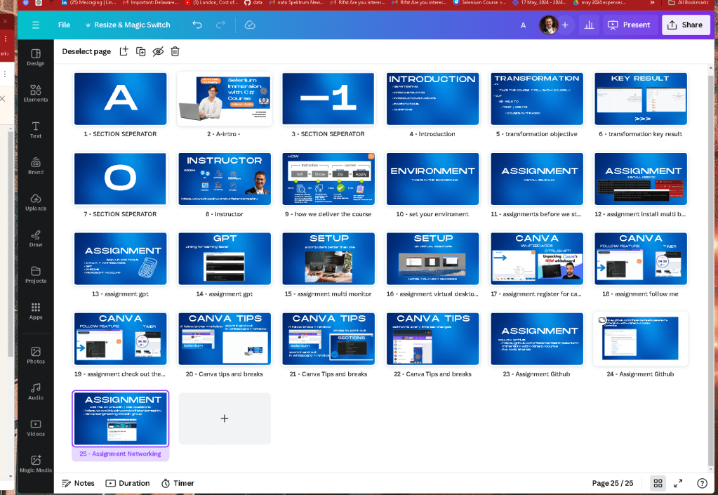Viewport: 718px width, 495px height.
Task: Enter fullscreen presentation view
Action: click(x=678, y=483)
